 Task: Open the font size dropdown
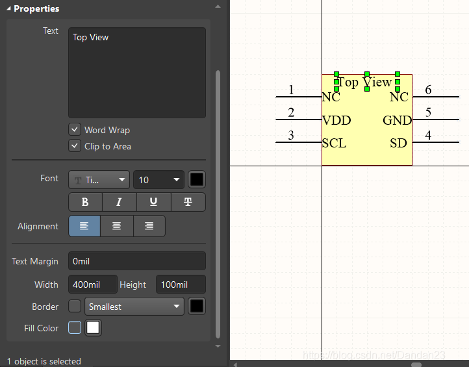point(159,180)
